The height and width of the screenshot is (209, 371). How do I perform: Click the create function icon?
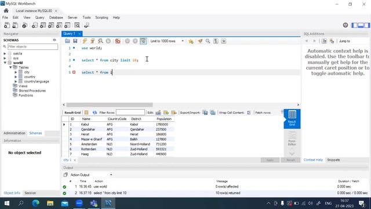67,25
